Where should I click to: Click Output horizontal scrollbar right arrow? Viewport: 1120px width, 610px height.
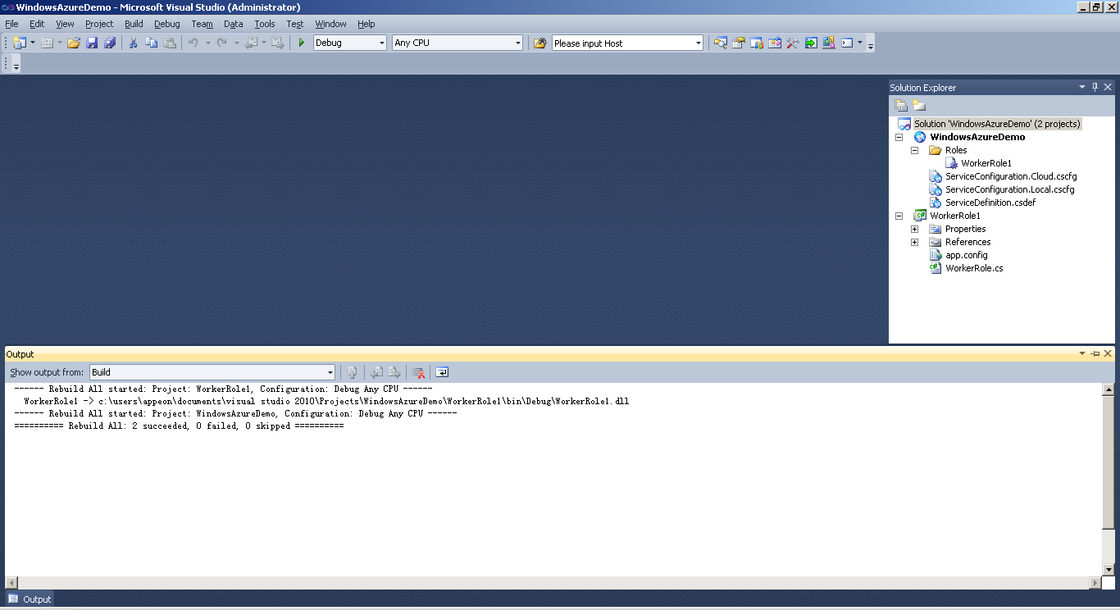click(x=1095, y=583)
